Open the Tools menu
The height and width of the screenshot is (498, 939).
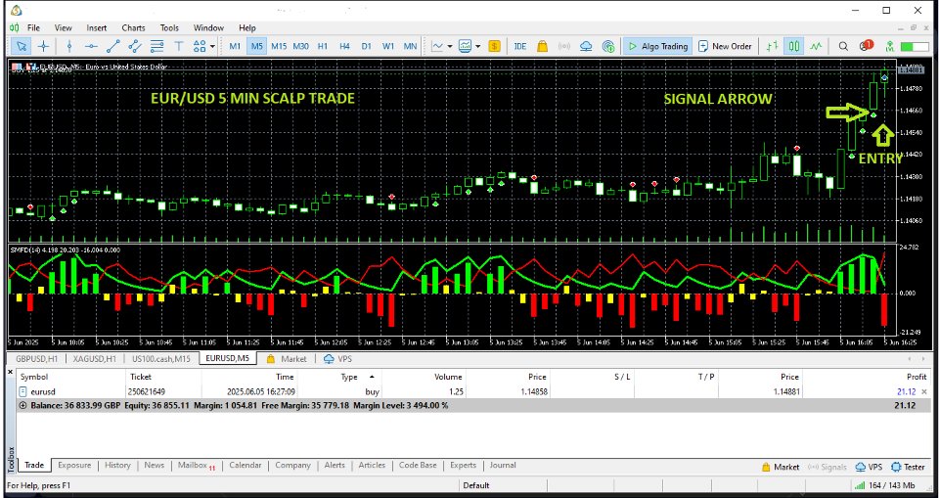pyautogui.click(x=169, y=27)
